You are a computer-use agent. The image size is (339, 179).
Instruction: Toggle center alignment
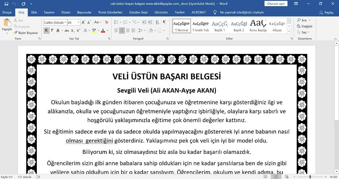point(122,31)
